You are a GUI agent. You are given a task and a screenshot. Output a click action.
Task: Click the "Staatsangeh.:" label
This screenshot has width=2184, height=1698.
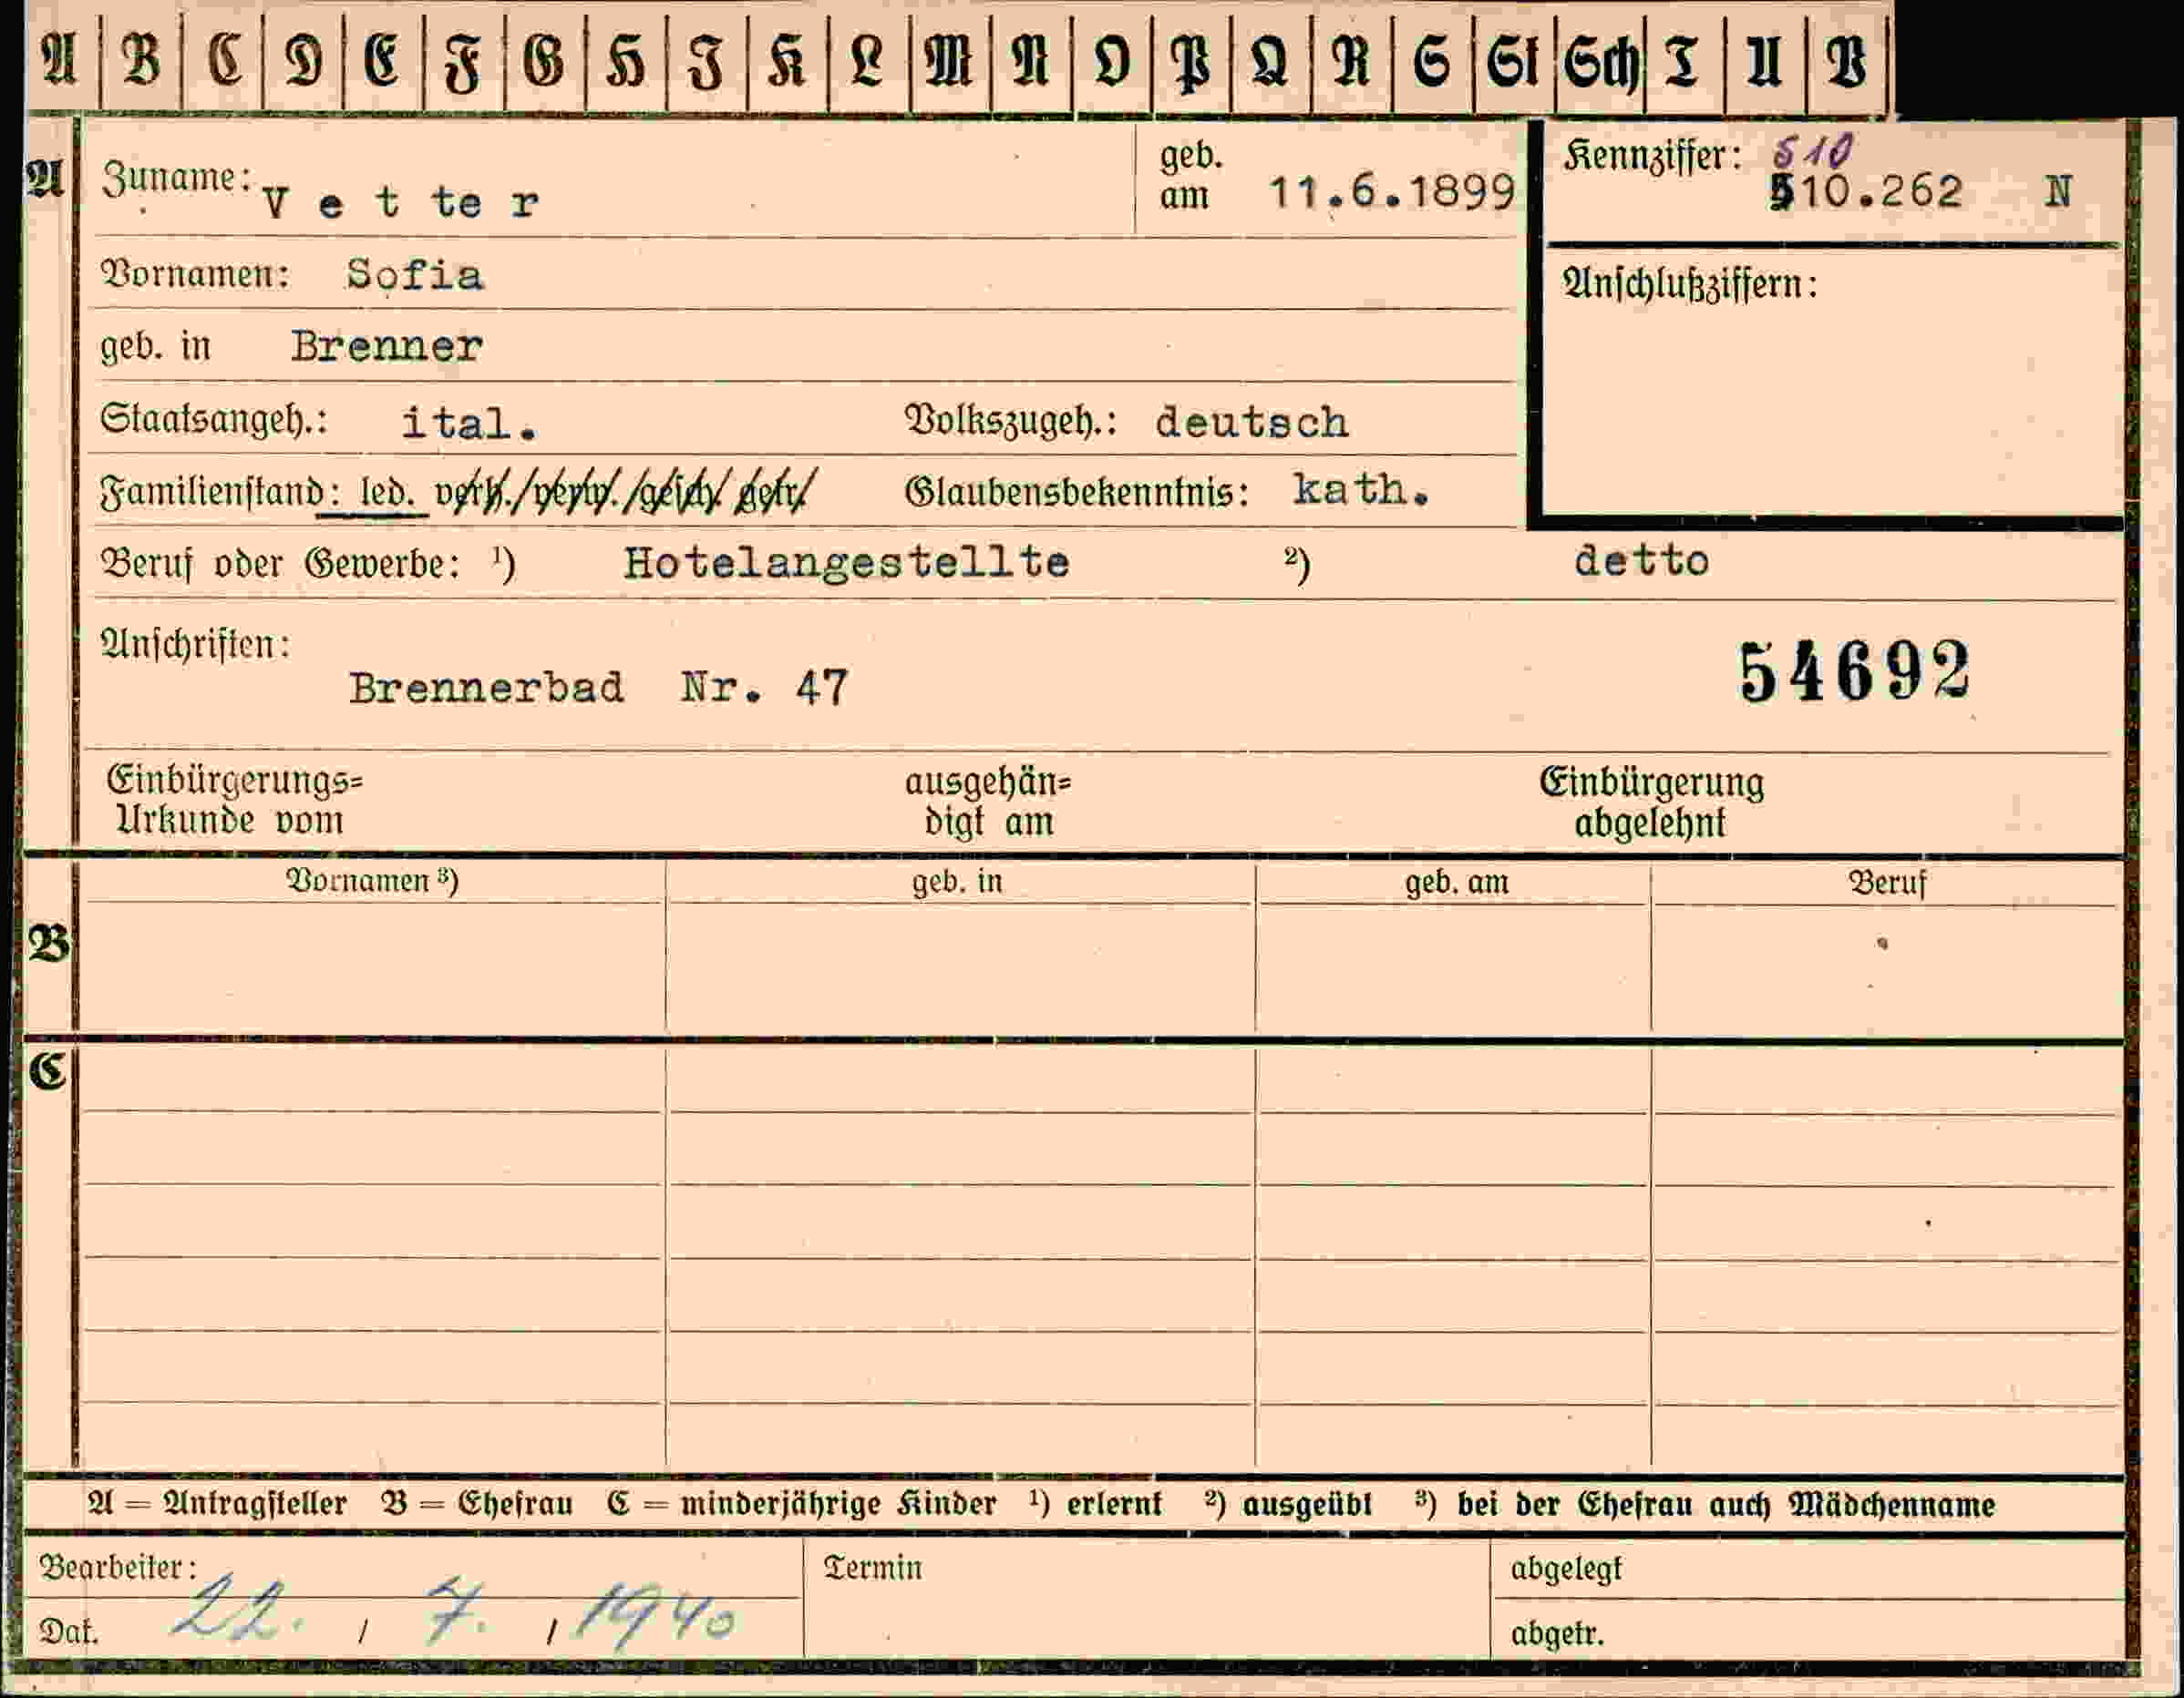click(214, 420)
